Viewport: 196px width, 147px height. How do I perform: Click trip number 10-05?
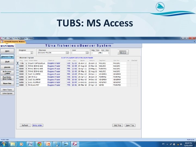(74, 74)
